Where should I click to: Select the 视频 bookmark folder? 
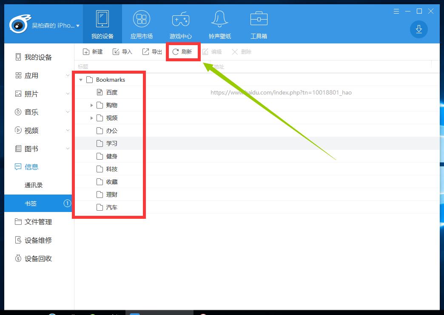point(107,118)
